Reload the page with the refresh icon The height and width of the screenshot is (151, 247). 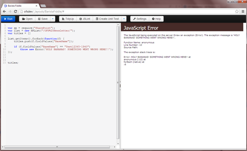pos(15,12)
